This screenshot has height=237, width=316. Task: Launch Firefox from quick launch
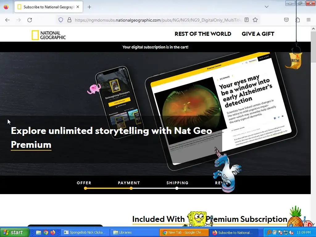53,233
